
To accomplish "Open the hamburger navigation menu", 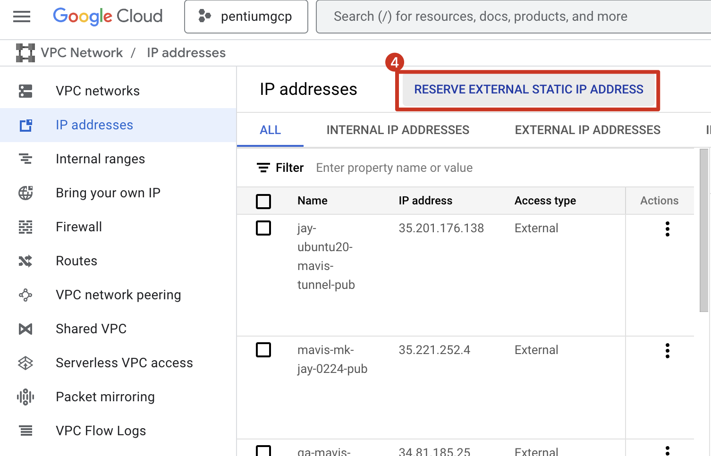I will 22,17.
